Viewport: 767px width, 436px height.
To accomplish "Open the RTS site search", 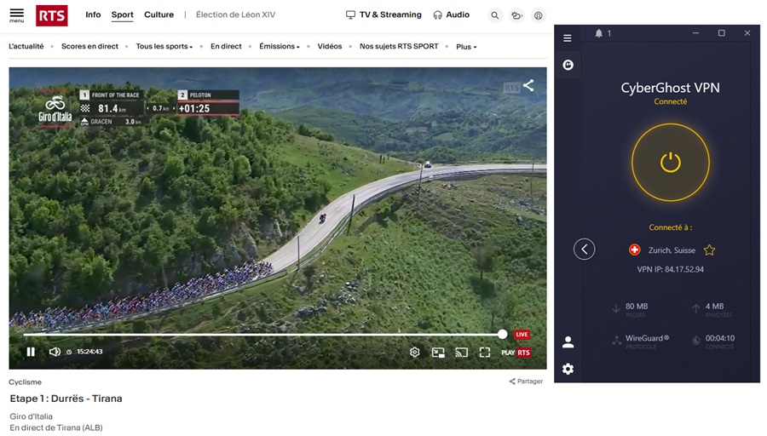I will tap(495, 15).
